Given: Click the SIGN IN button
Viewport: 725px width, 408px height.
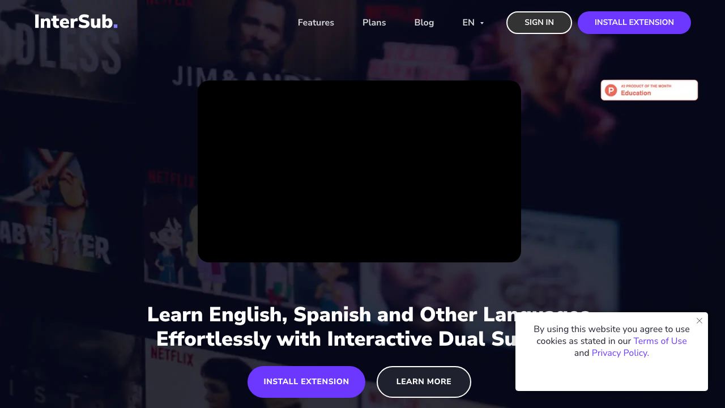Looking at the screenshot, I should coord(539,23).
